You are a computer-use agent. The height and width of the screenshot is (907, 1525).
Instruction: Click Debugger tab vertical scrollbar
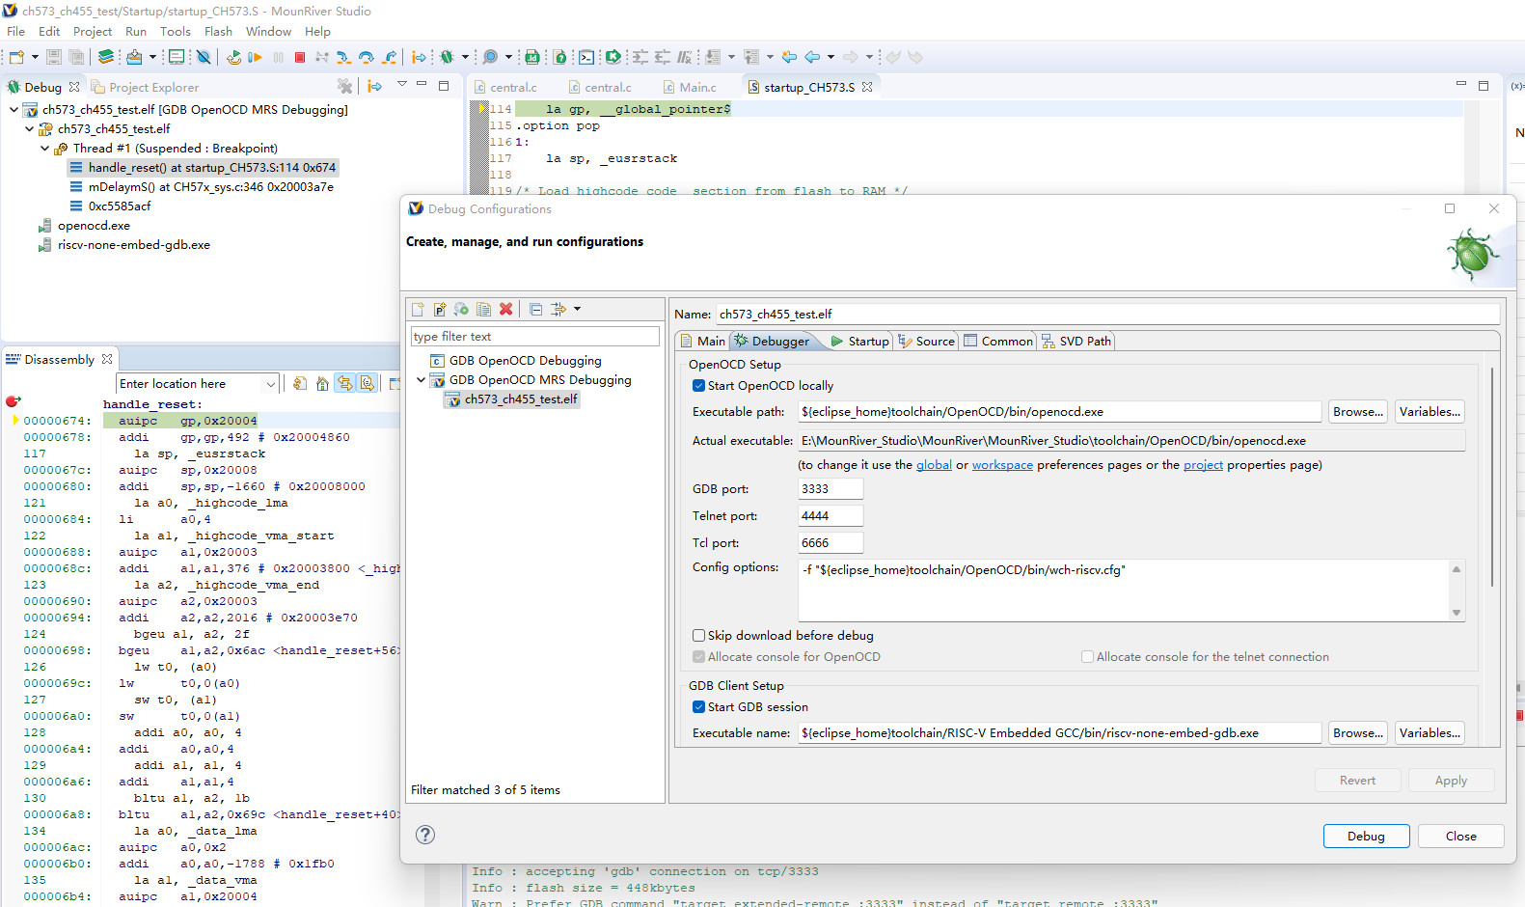click(1492, 478)
